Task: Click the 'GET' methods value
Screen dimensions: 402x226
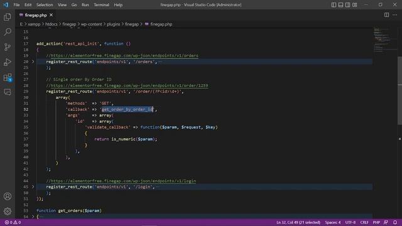Action: [105, 103]
